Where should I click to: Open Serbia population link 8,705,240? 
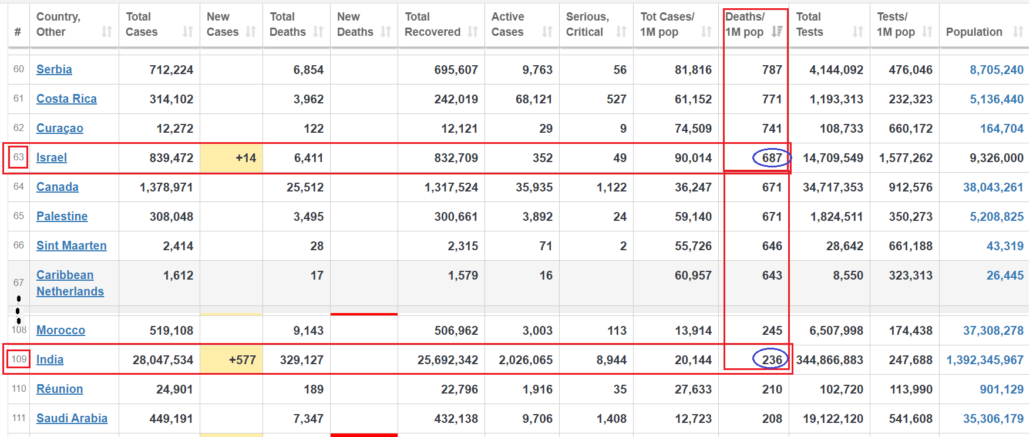997,70
